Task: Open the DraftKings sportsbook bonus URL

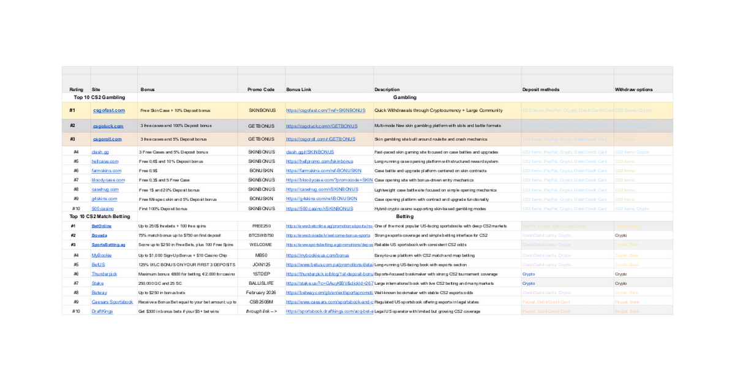Action: (330, 311)
